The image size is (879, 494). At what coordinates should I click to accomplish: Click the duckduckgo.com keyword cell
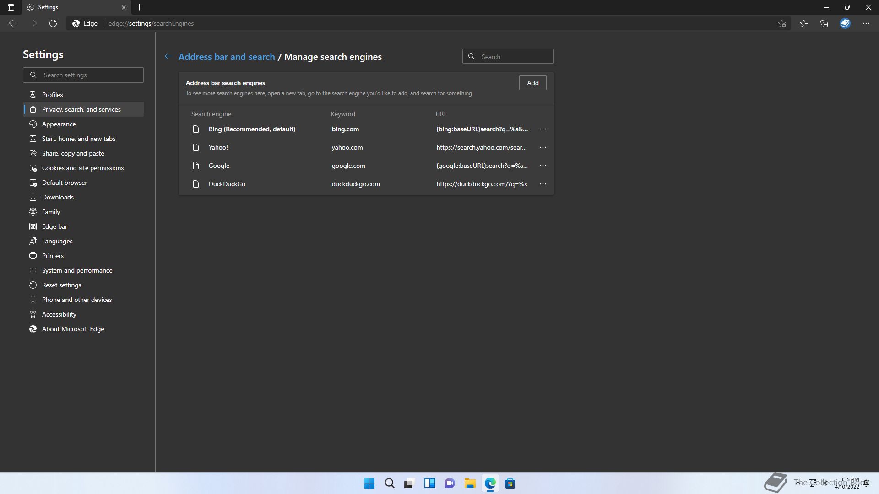[x=356, y=184]
